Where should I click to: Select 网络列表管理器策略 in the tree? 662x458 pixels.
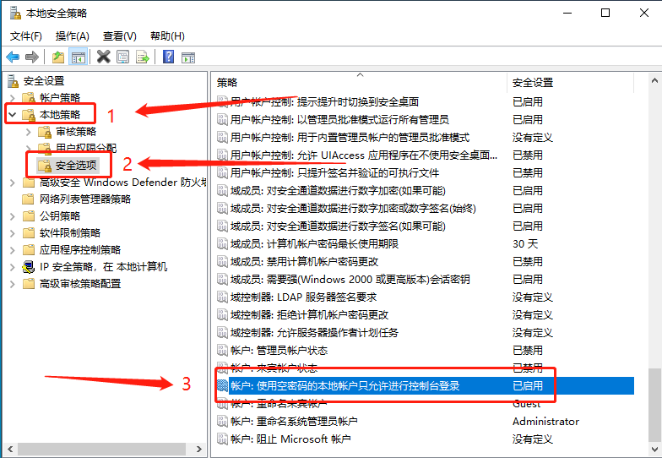pyautogui.click(x=85, y=199)
